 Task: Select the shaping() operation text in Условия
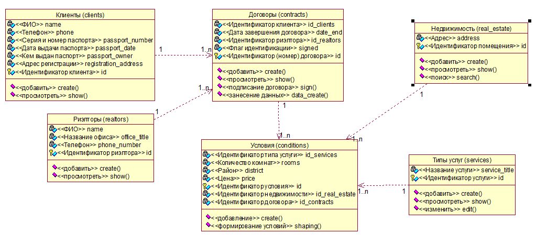(x=266, y=226)
